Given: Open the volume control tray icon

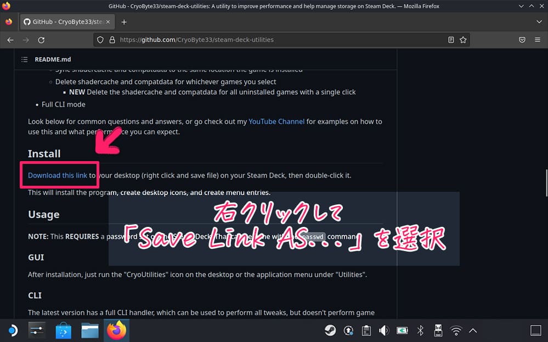Looking at the screenshot, I should (x=384, y=330).
